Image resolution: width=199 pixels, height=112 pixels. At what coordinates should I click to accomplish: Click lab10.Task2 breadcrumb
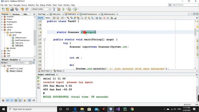[45, 71]
